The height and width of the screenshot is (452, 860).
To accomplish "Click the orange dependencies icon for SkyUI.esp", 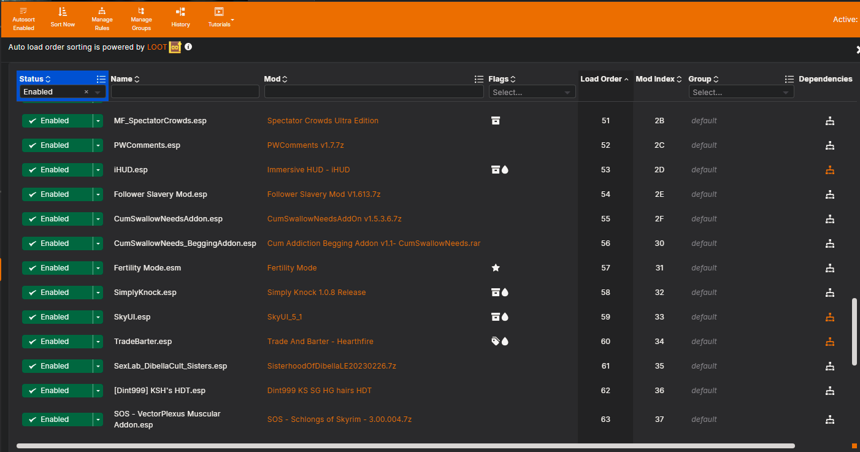I will tap(830, 317).
